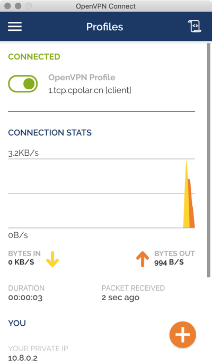
Task: Click the vertical scrollbar
Action: (x=209, y=160)
